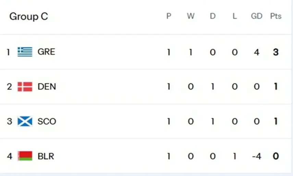Open the GRE team name
This screenshot has height=176, width=293.
point(46,52)
